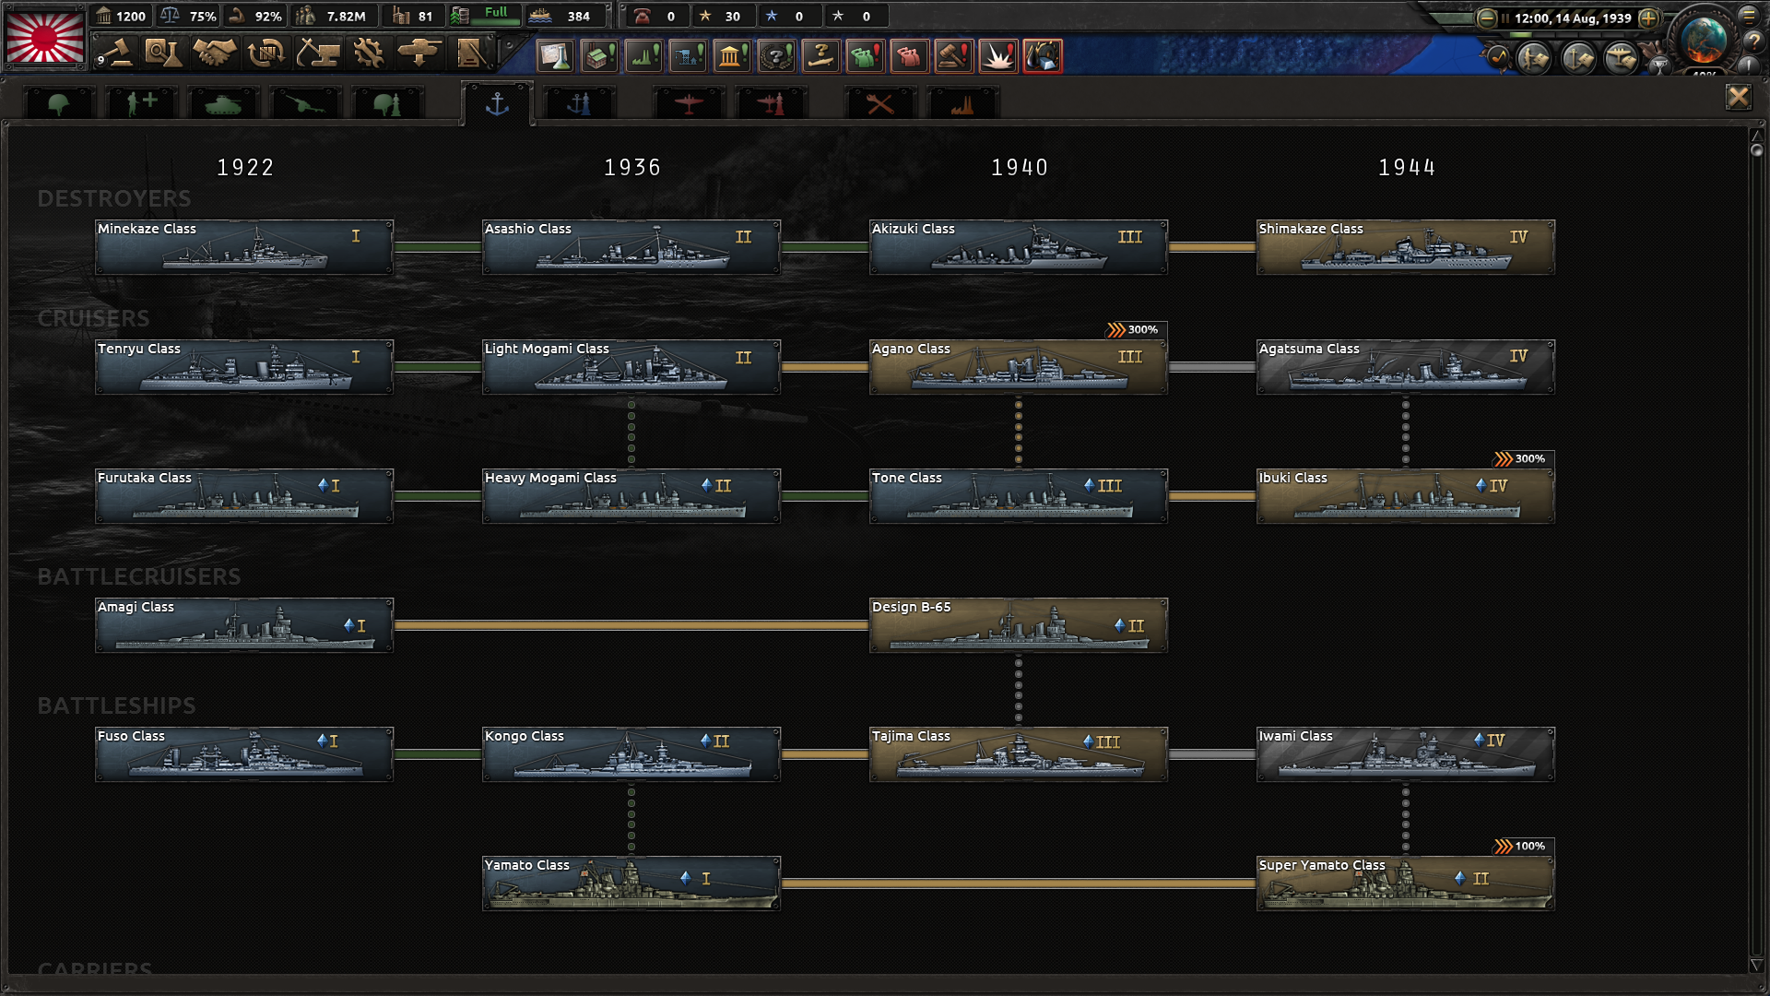The height and width of the screenshot is (996, 1770).
Task: Toggle pause by clicking the date display
Action: click(x=1572, y=18)
